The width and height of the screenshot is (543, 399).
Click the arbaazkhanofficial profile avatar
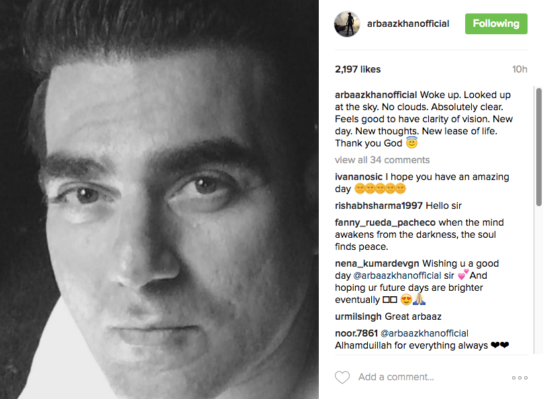point(347,24)
